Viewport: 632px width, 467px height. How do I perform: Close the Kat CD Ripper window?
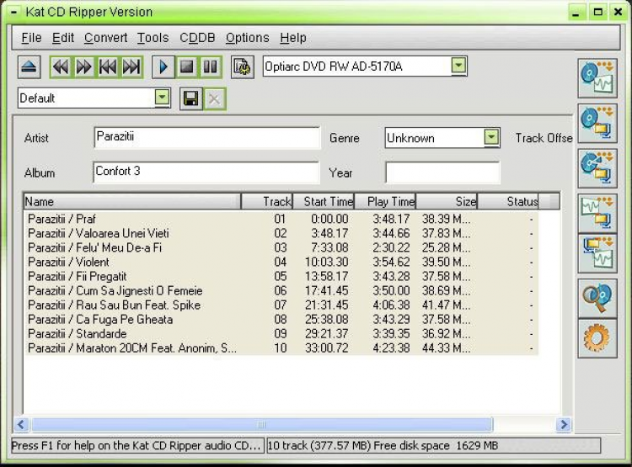(618, 13)
